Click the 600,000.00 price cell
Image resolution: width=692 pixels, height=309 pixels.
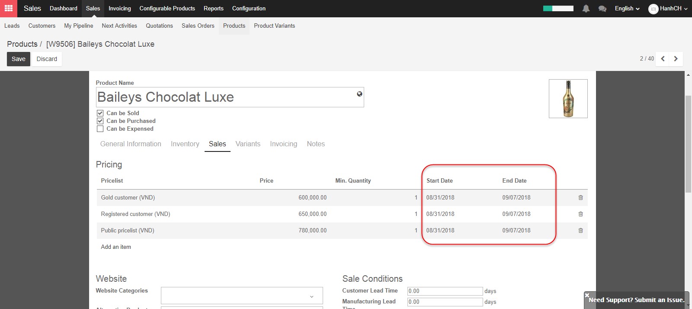[x=313, y=198]
